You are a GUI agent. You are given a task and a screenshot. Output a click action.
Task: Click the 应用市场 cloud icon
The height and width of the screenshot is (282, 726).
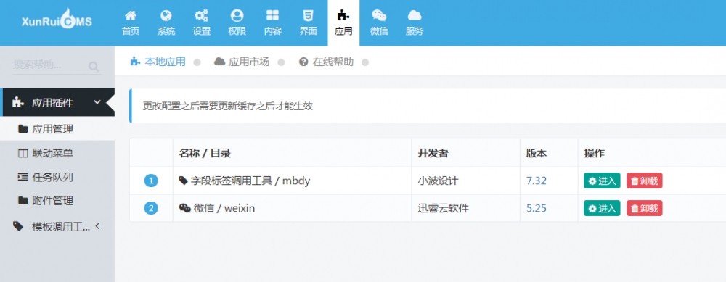point(219,62)
